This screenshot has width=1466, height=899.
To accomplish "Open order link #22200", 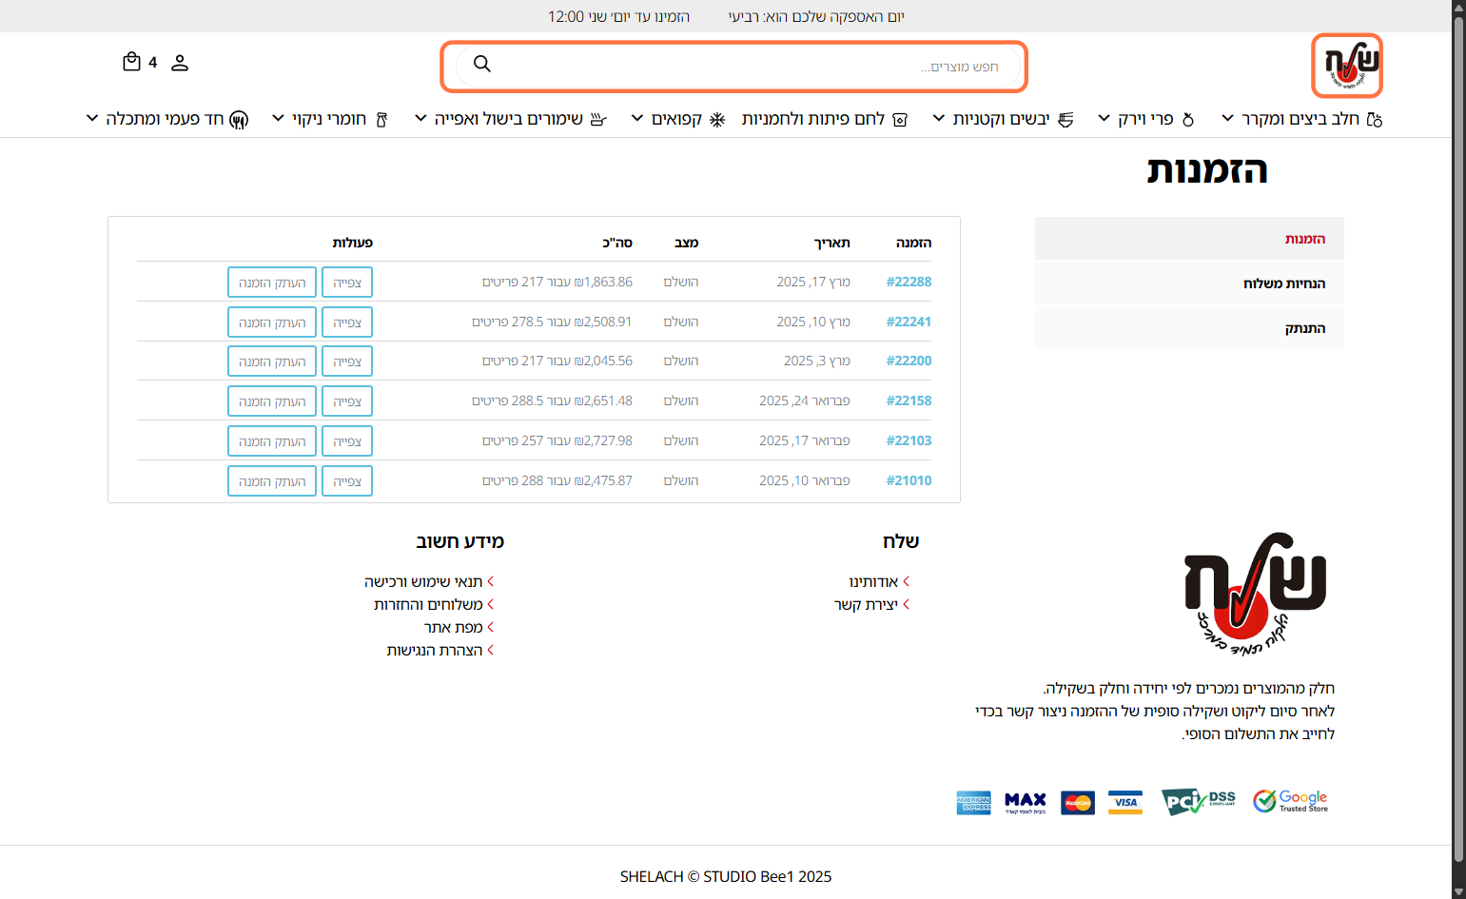I will coord(909,361).
